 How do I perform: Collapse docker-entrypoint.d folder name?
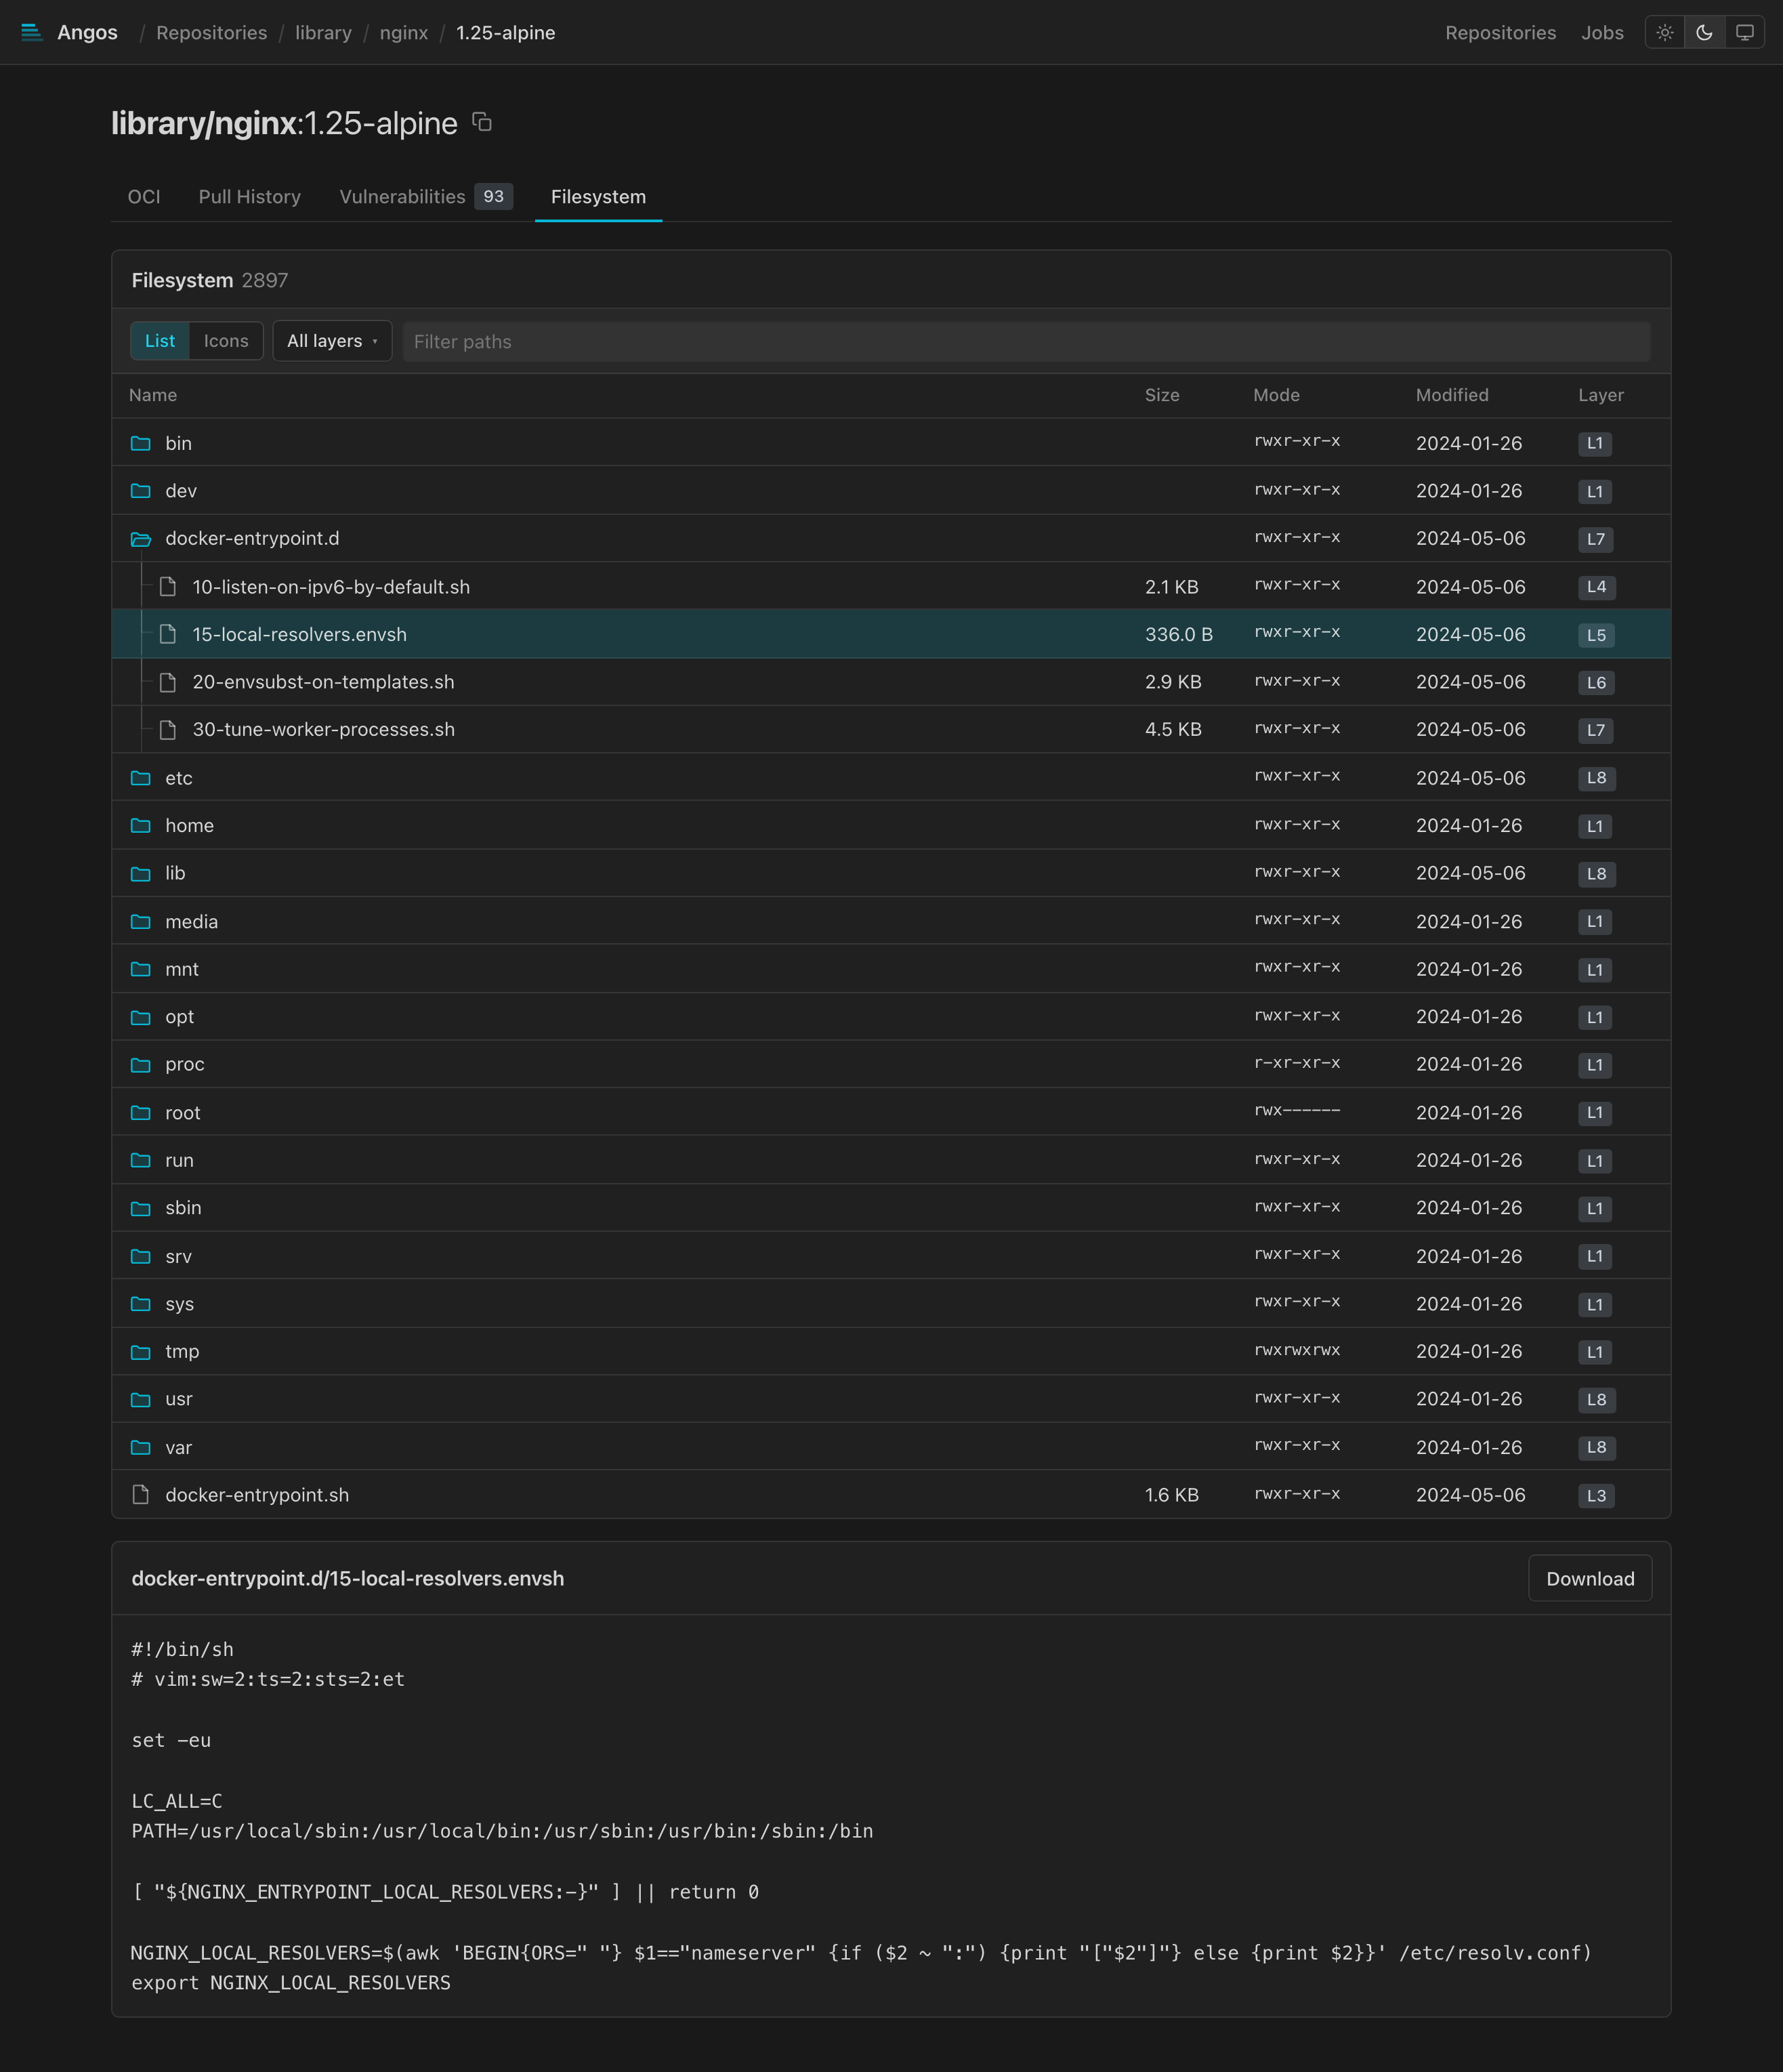(252, 539)
